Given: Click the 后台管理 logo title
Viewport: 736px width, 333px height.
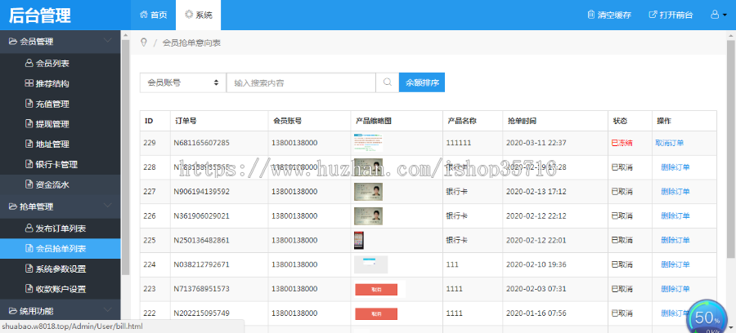Looking at the screenshot, I should tap(40, 15).
